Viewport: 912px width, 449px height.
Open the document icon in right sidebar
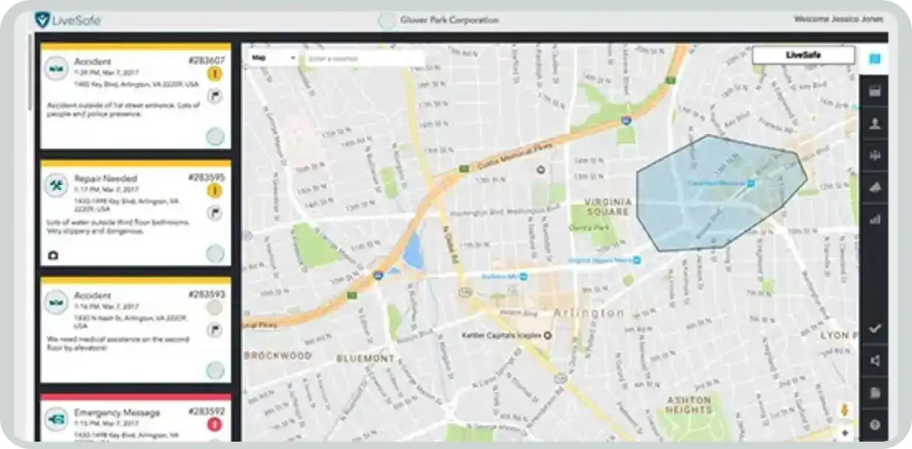pos(874,393)
